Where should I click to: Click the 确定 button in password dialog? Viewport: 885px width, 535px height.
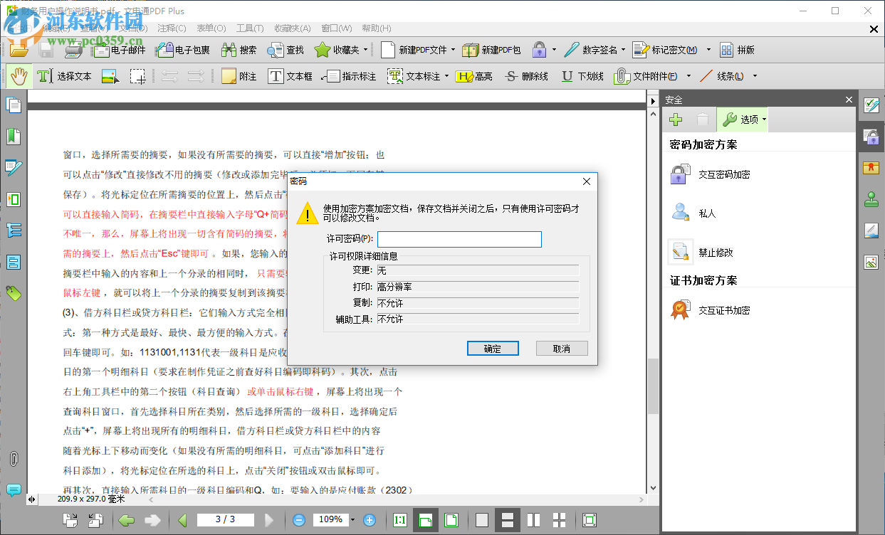tap(493, 348)
